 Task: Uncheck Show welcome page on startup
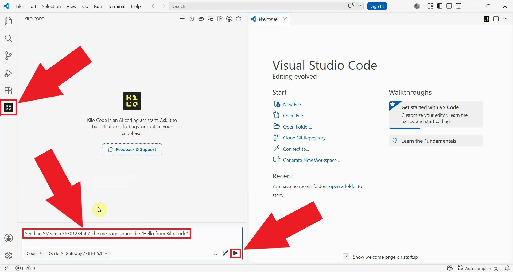(x=346, y=257)
